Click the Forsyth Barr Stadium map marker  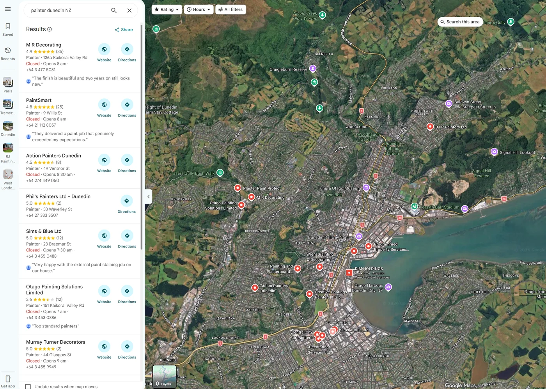tap(414, 206)
